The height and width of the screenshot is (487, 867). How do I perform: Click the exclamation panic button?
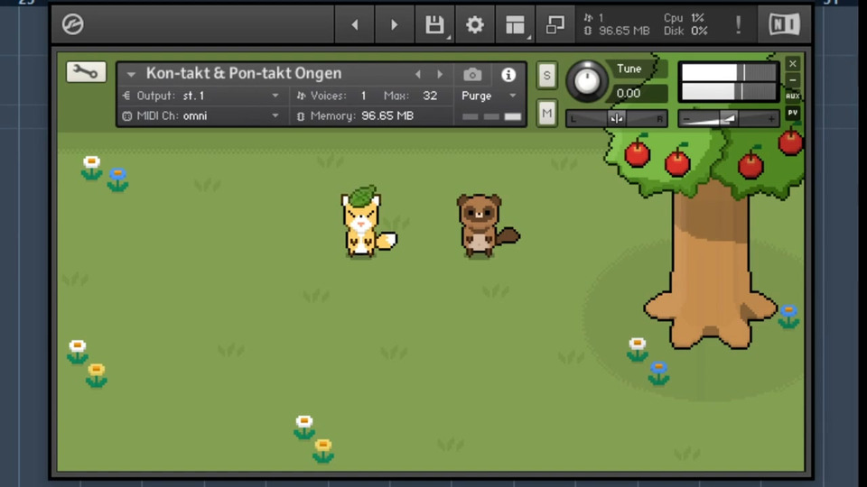click(x=738, y=24)
